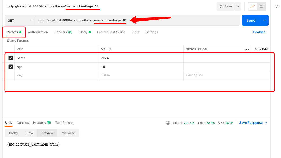Click the pencil edit icon

tap(252, 6)
